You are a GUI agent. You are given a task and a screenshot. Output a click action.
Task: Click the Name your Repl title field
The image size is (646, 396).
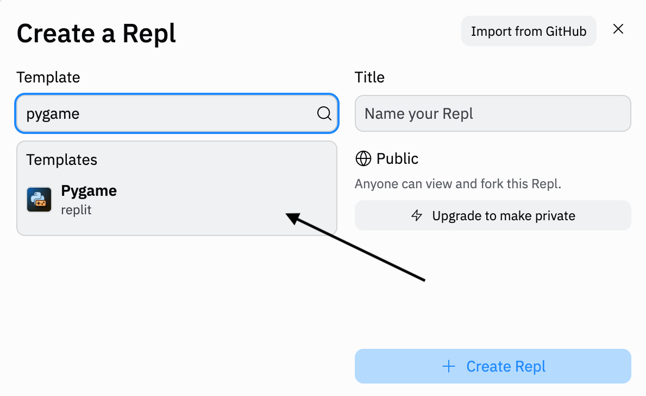click(493, 113)
